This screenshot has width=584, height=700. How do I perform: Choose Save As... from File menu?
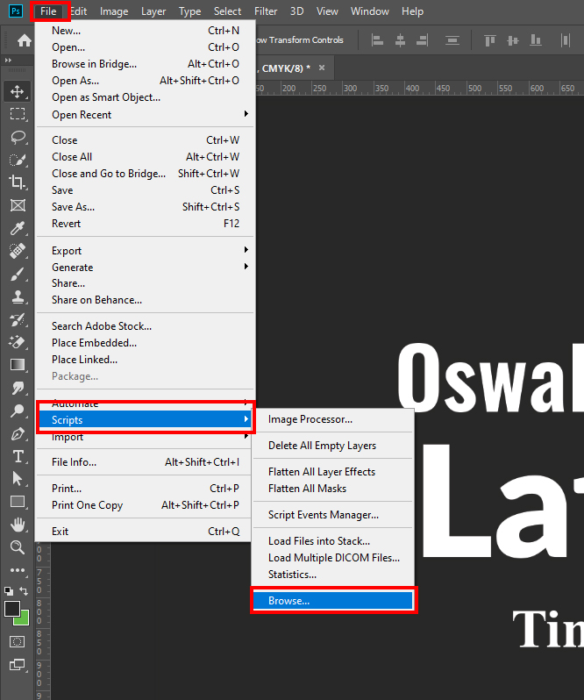145,207
